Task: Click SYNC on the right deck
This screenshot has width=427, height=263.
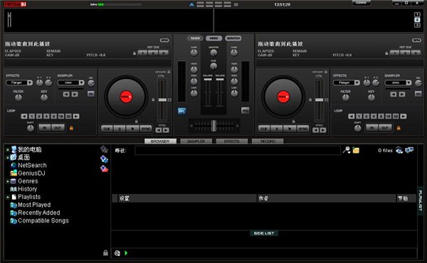Action: 303,129
